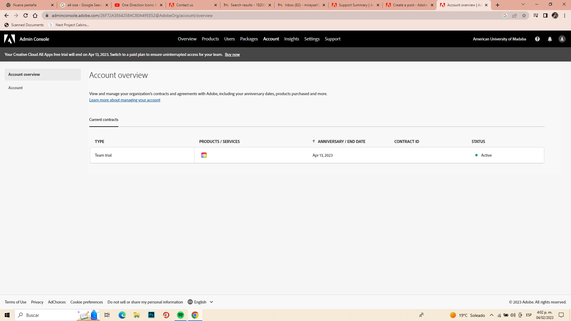Click the Creative Cloud product icon in contract row

[204, 155]
